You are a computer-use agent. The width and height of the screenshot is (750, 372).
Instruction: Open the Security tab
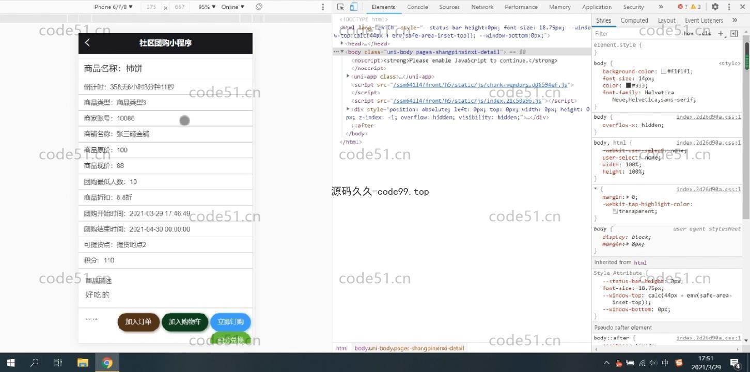tap(633, 7)
